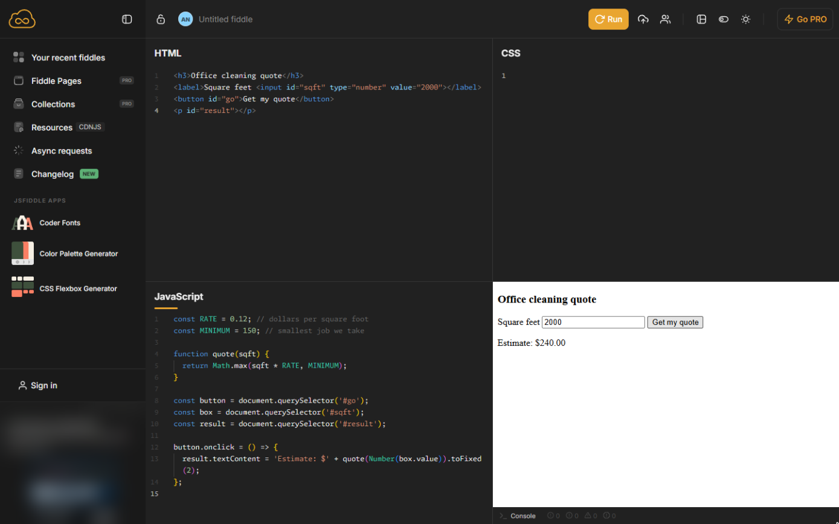
Task: Click the Resources icon in sidebar
Action: 19,127
